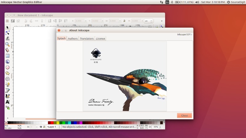
Task: Click Raise selection to top icon
Action: coord(65,21)
